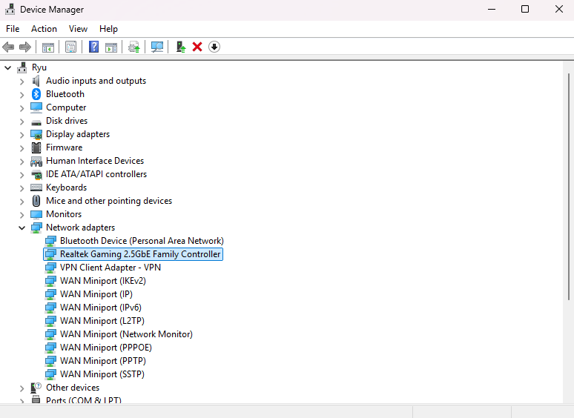The image size is (574, 418).
Task: Expand the Display adapters category
Action: (22, 135)
